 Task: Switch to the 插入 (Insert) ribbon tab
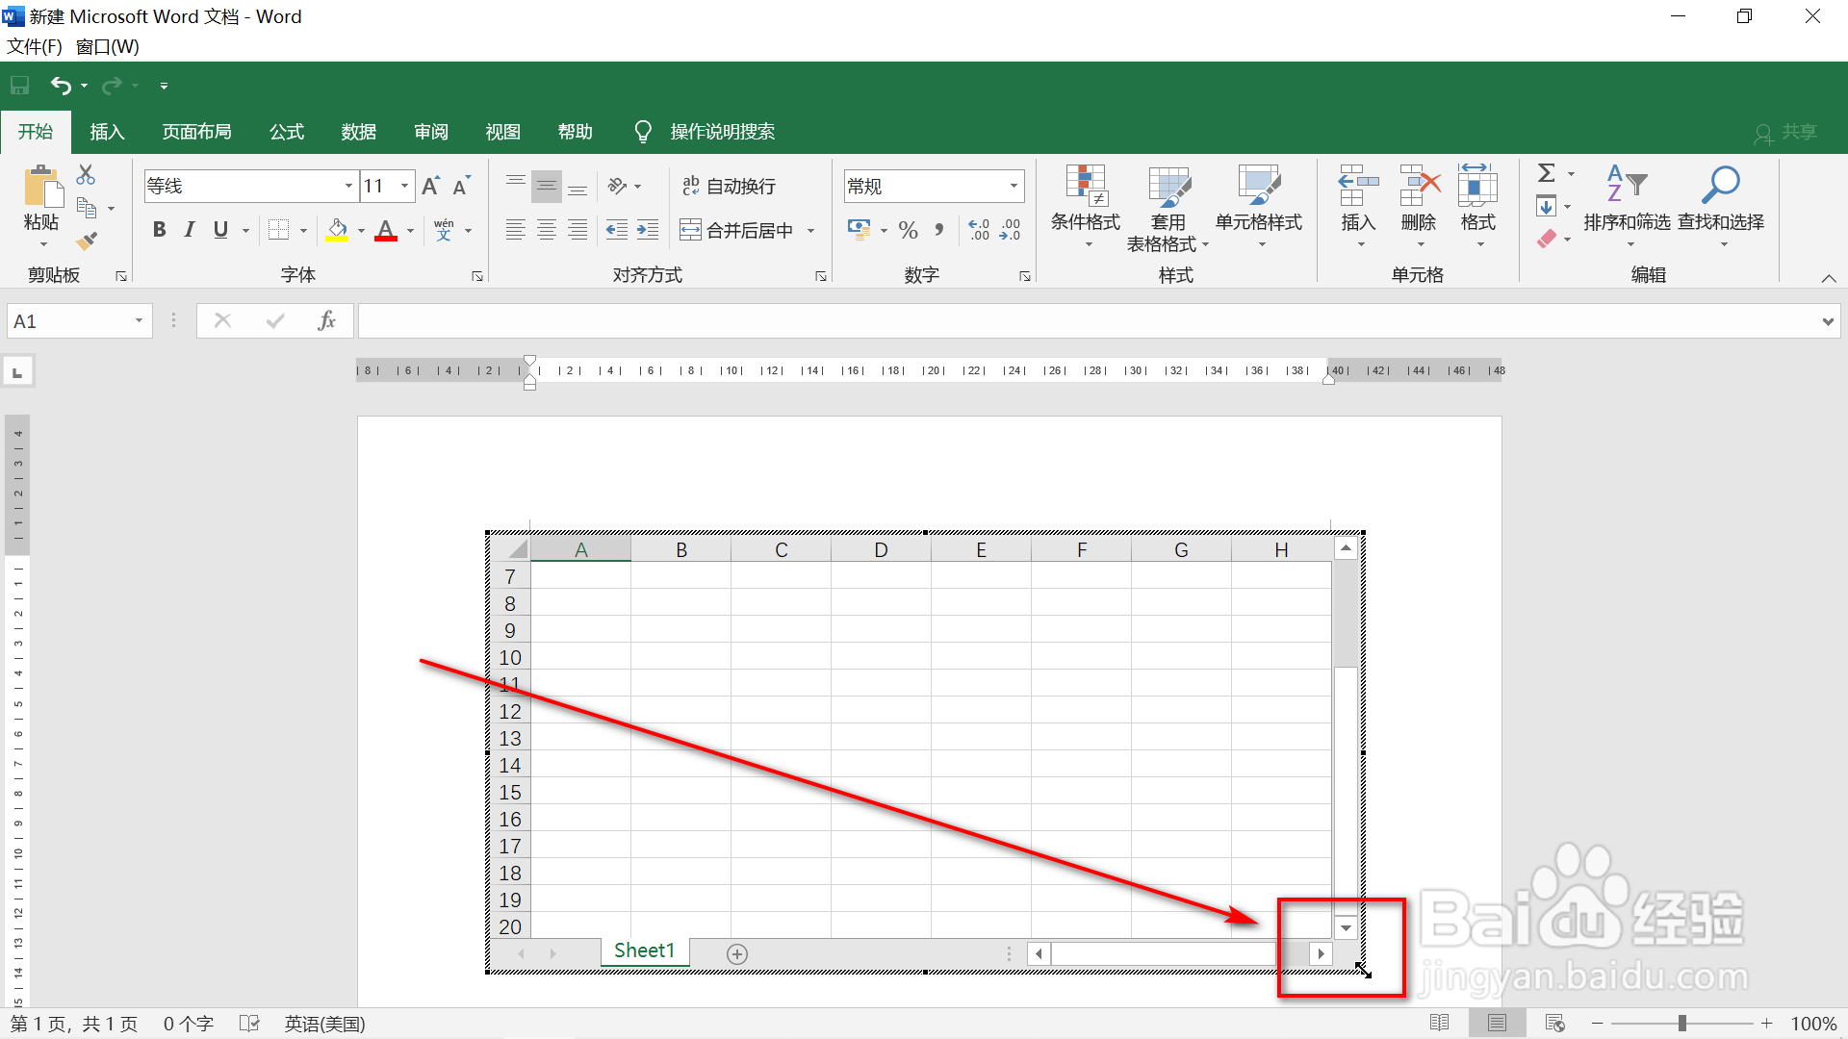click(x=107, y=132)
